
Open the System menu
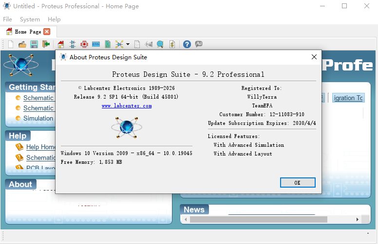30,19
